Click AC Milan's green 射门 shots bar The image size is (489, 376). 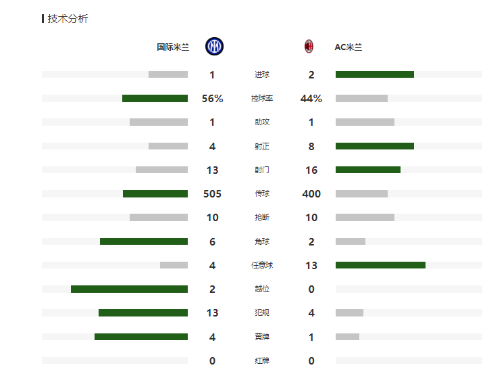click(x=368, y=170)
